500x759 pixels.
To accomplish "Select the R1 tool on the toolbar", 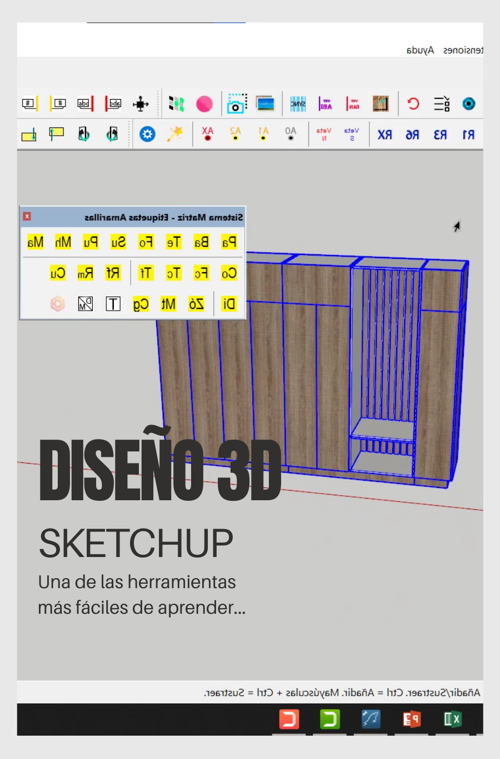I will coord(468,134).
